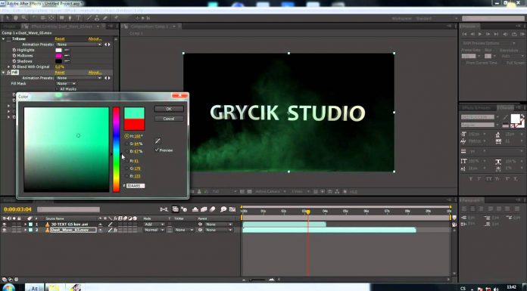Image resolution: width=527 pixels, height=291 pixels.
Task: Expand the 3D TEXT GS layer properties
Action: point(25,224)
